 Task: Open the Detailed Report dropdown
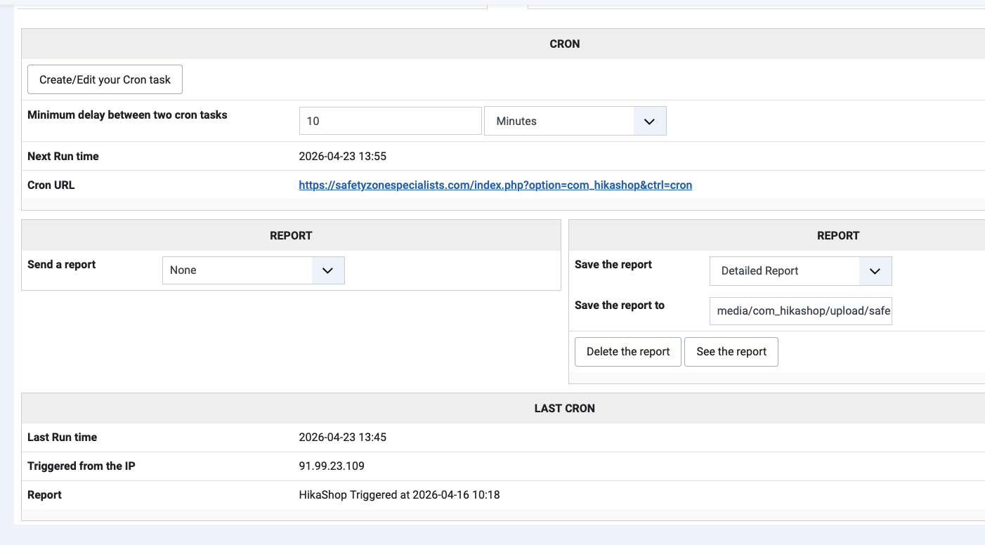pyautogui.click(x=800, y=271)
